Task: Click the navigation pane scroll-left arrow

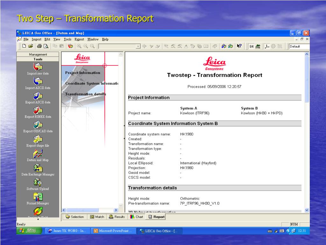Action: [64, 210]
